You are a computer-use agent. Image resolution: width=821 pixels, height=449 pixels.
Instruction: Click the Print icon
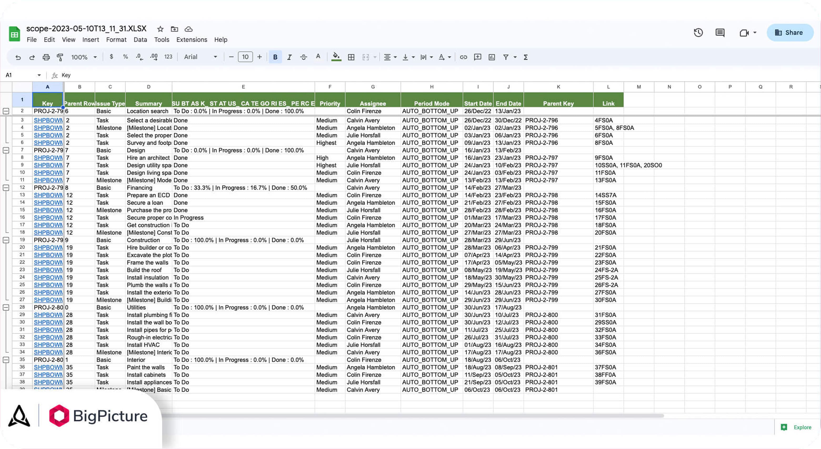tap(46, 57)
